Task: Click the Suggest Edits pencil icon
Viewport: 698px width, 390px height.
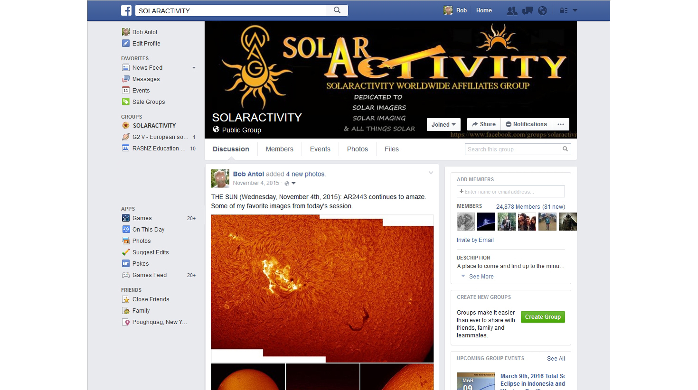Action: (x=126, y=252)
